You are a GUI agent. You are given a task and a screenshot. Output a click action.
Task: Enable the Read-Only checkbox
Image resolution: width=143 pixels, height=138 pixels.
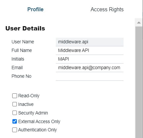[x=15, y=96]
